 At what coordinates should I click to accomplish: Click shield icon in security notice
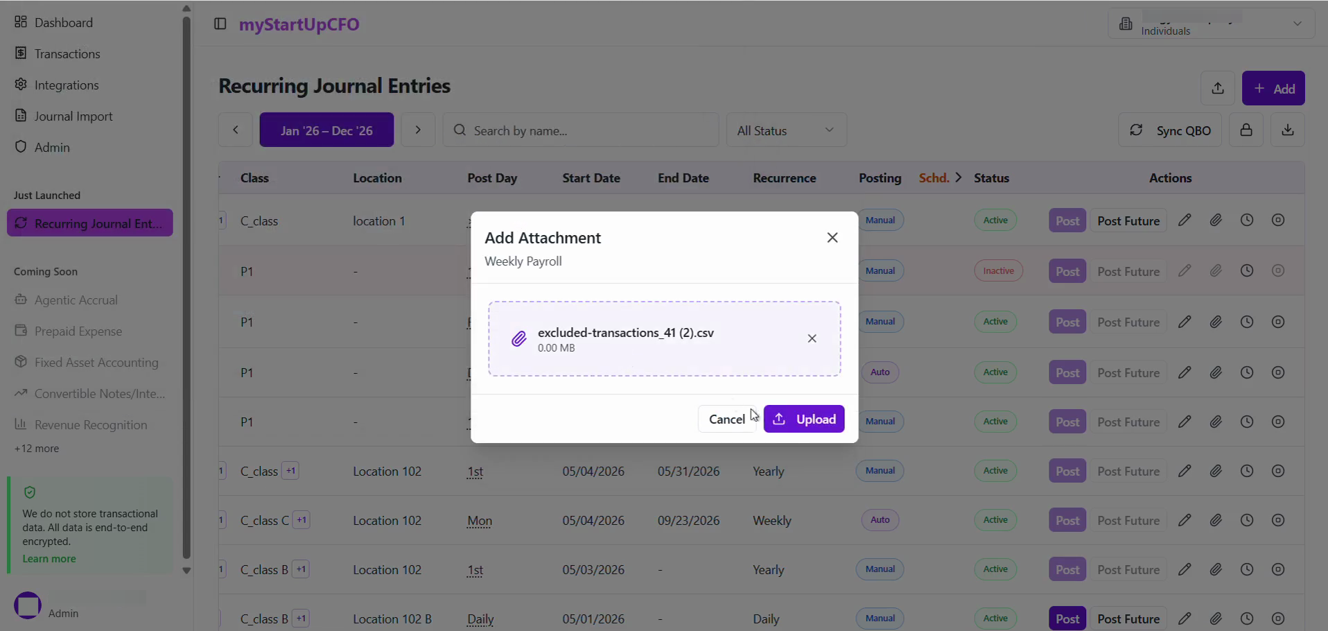pos(29,492)
